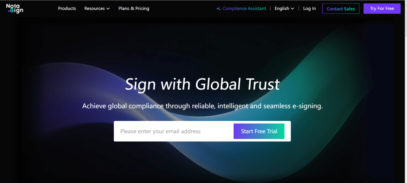The width and height of the screenshot is (407, 183).
Task: Expand the chevron next to Resources
Action: pos(108,9)
